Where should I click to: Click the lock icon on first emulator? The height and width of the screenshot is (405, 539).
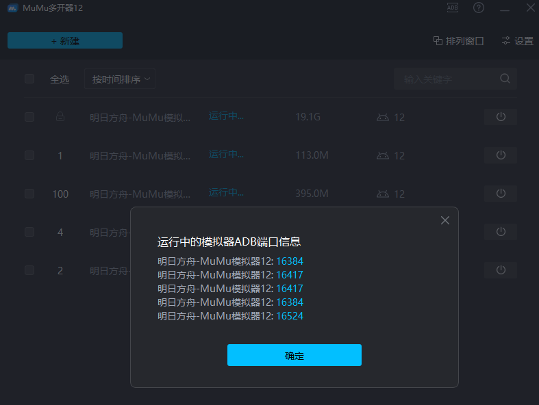click(x=60, y=117)
